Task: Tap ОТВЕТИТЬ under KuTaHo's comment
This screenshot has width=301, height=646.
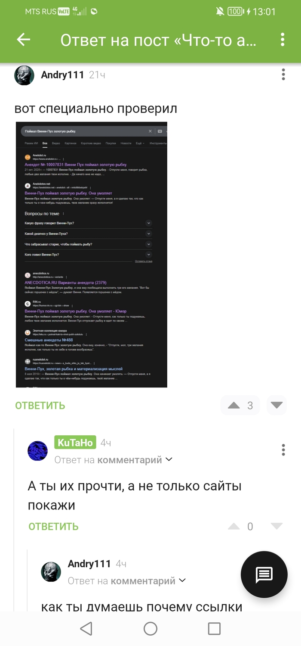Action: [53, 526]
